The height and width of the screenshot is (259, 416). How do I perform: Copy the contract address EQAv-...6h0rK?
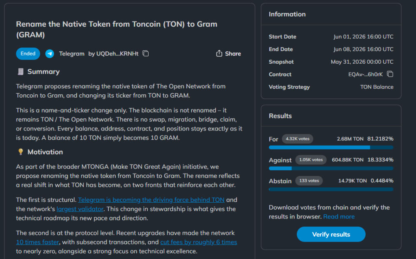click(x=390, y=74)
